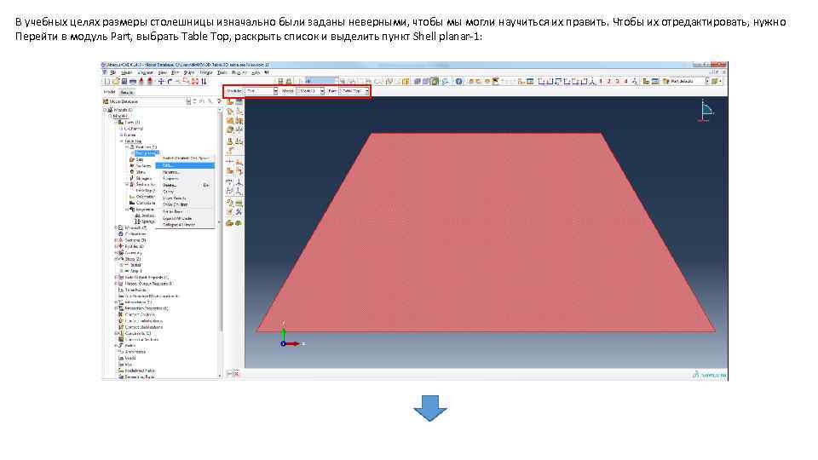The width and height of the screenshot is (818, 460).
Task: Open the Viewport menu
Action: tap(146, 72)
